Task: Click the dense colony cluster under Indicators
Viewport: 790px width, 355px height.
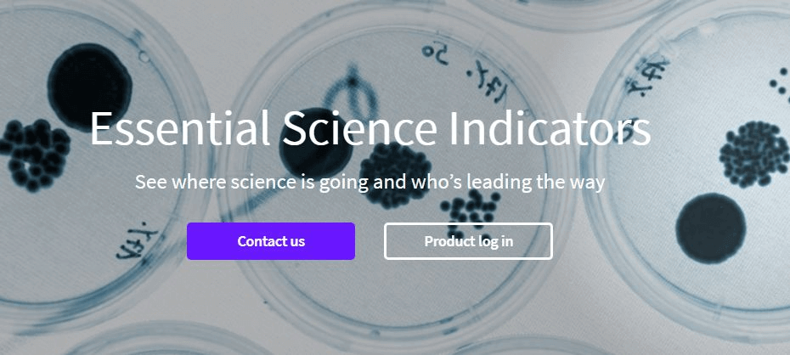Action: click(396, 174)
